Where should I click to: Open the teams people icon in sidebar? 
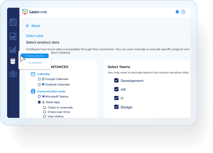[x=13, y=74]
